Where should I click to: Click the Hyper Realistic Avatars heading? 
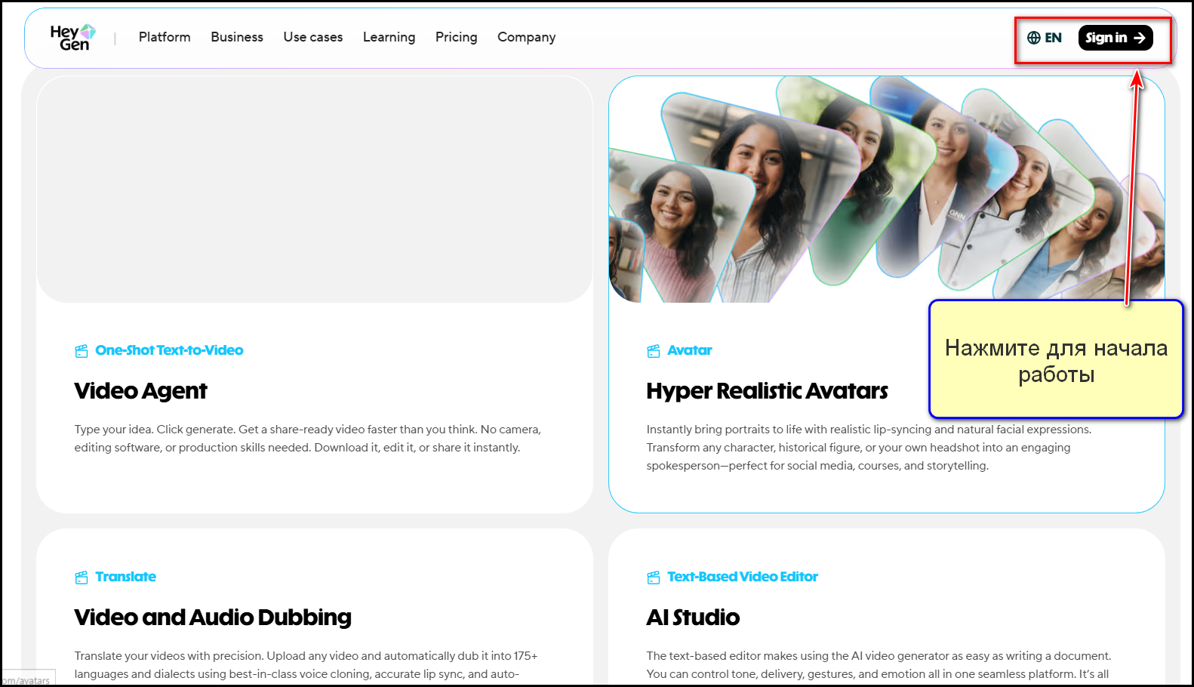tap(767, 391)
